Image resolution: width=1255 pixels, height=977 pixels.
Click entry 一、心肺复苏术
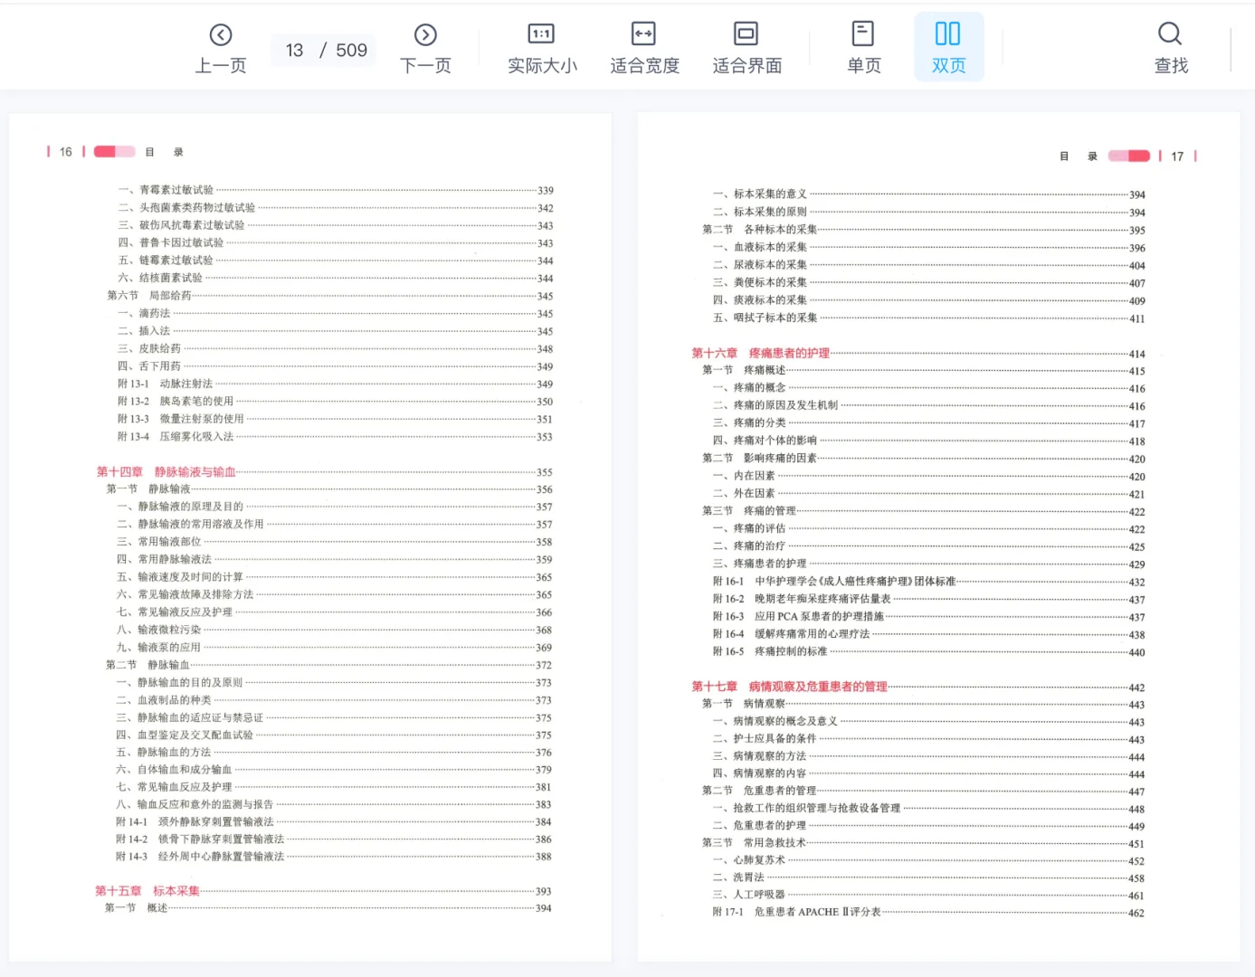[748, 860]
